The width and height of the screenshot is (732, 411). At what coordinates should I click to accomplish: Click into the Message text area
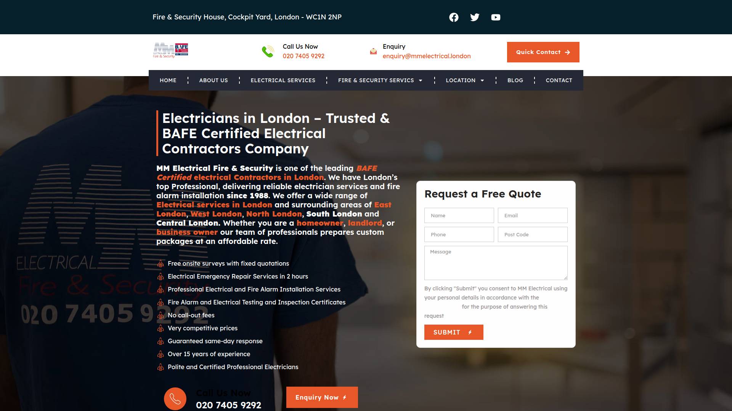point(496,263)
